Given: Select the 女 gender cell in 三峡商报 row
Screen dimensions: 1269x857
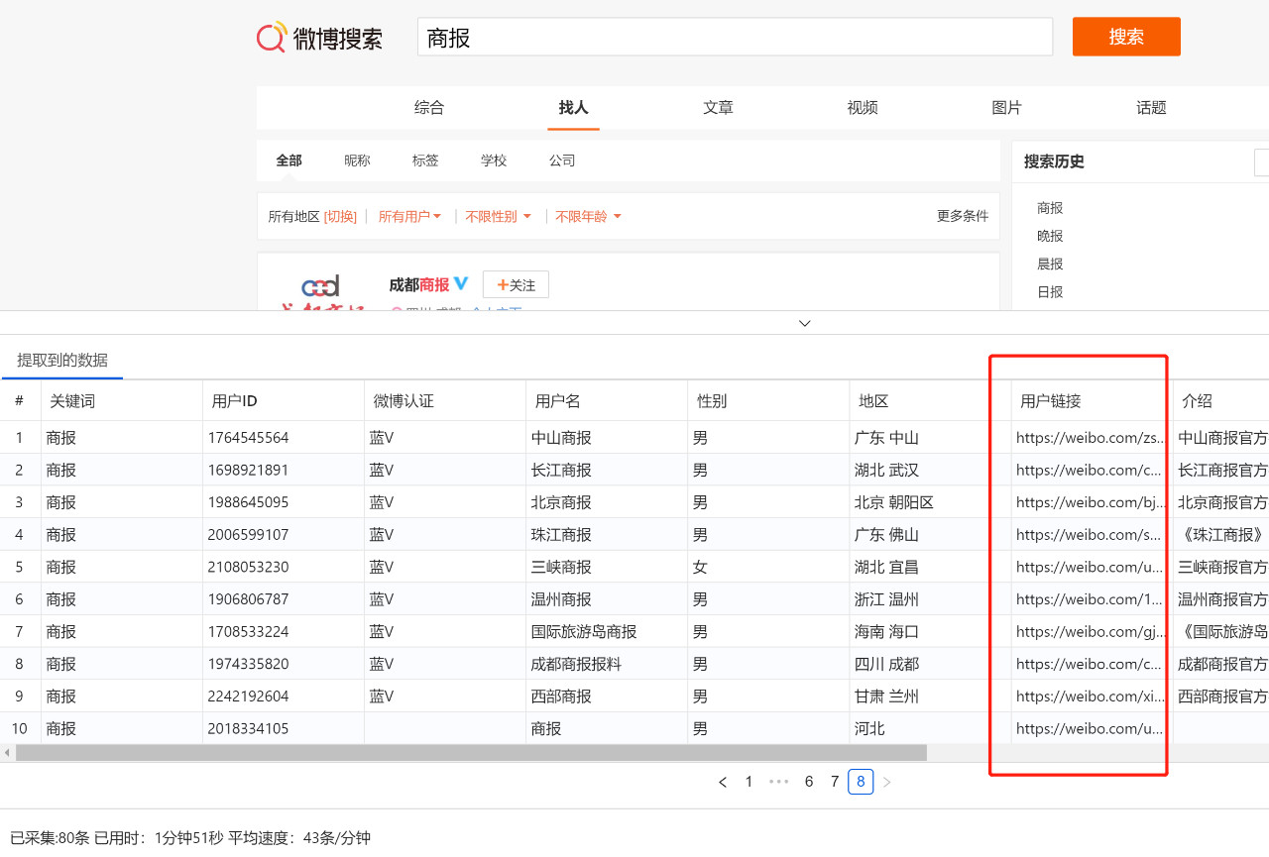Looking at the screenshot, I should coord(768,567).
